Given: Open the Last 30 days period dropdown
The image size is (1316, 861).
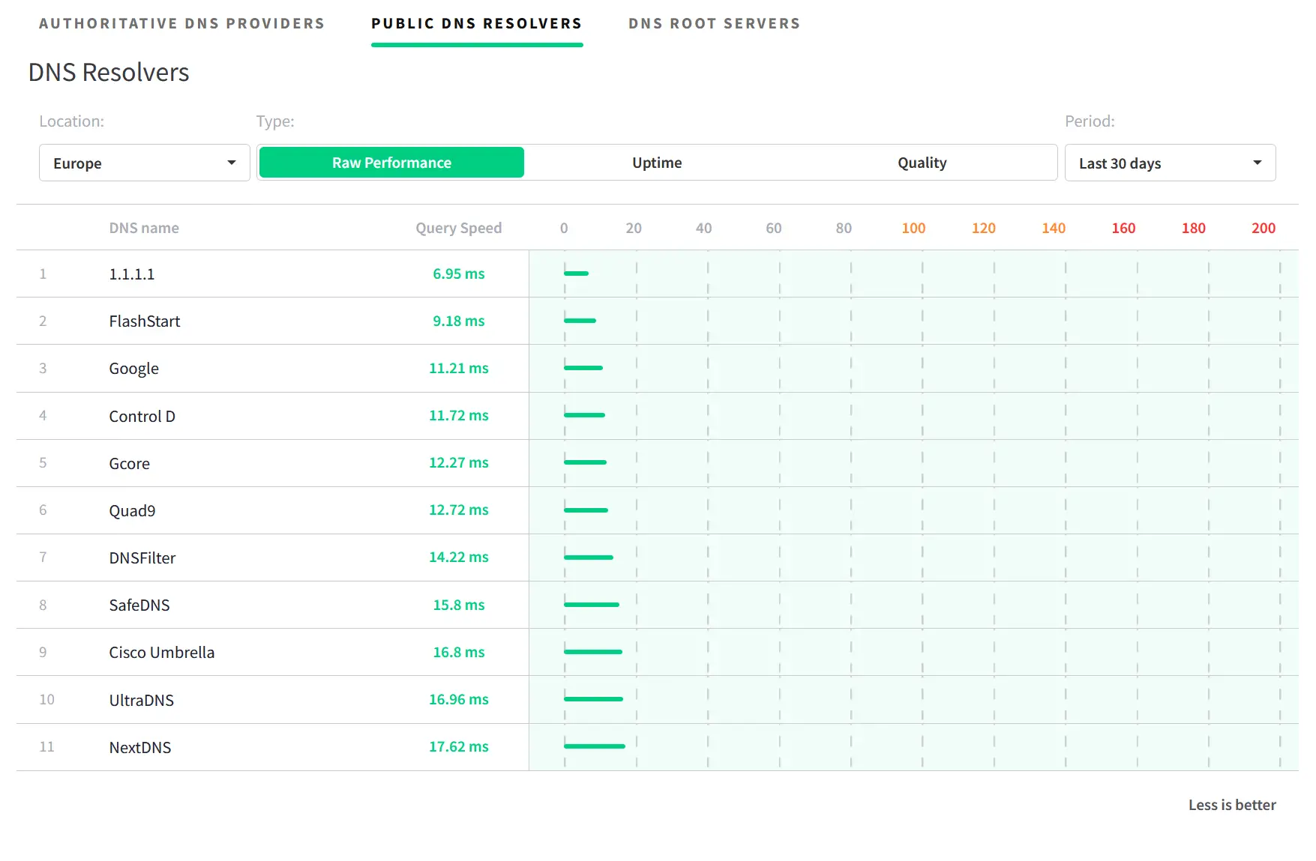Looking at the screenshot, I should pyautogui.click(x=1170, y=163).
